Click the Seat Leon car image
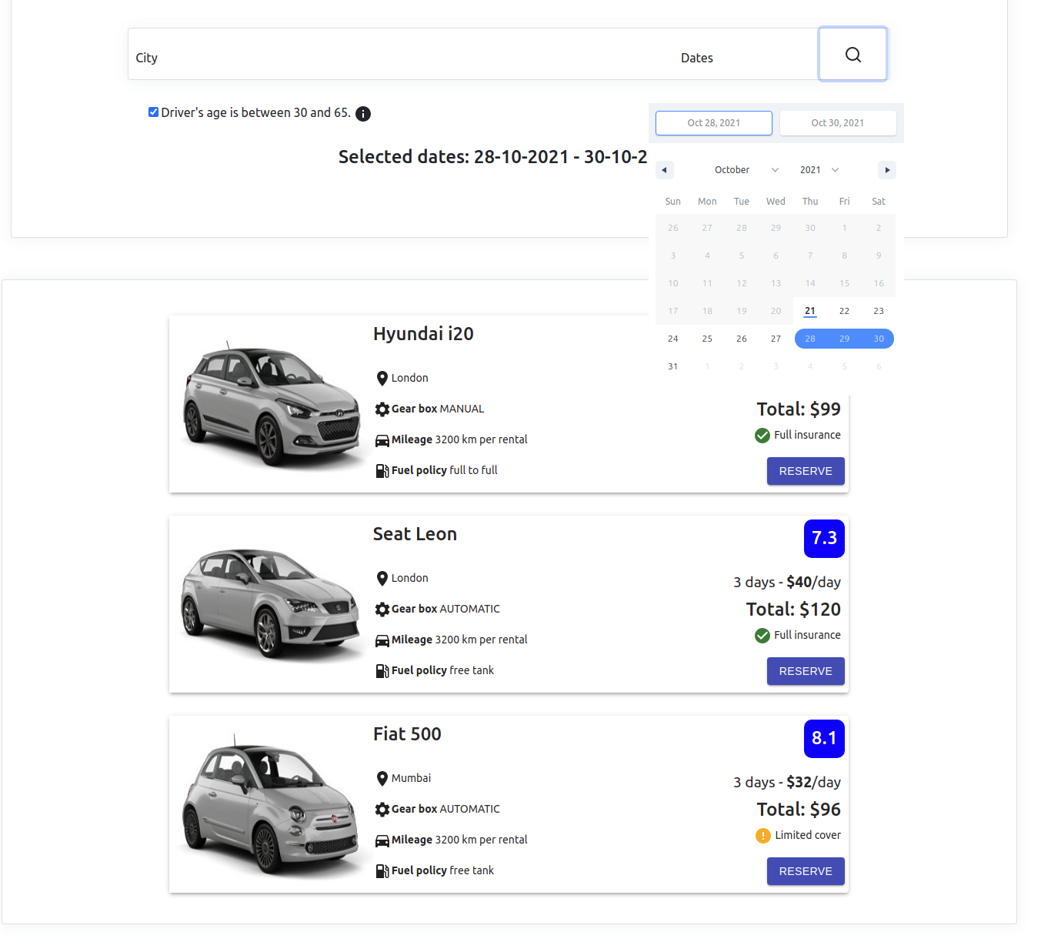 (x=271, y=603)
